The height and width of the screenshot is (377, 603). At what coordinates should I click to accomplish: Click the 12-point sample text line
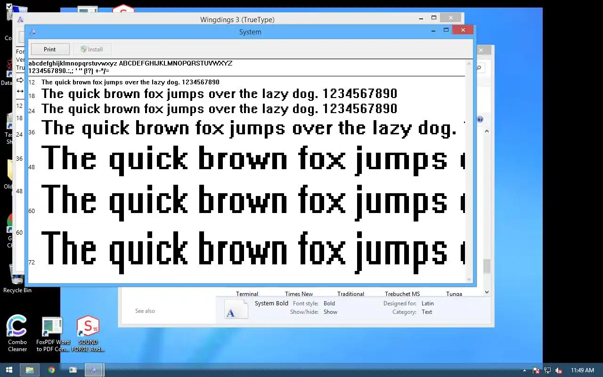tap(130, 82)
